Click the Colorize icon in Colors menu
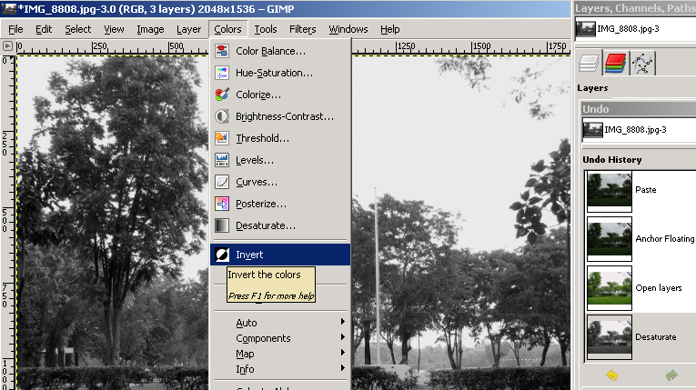Image resolution: width=696 pixels, height=390 pixels. (222, 95)
